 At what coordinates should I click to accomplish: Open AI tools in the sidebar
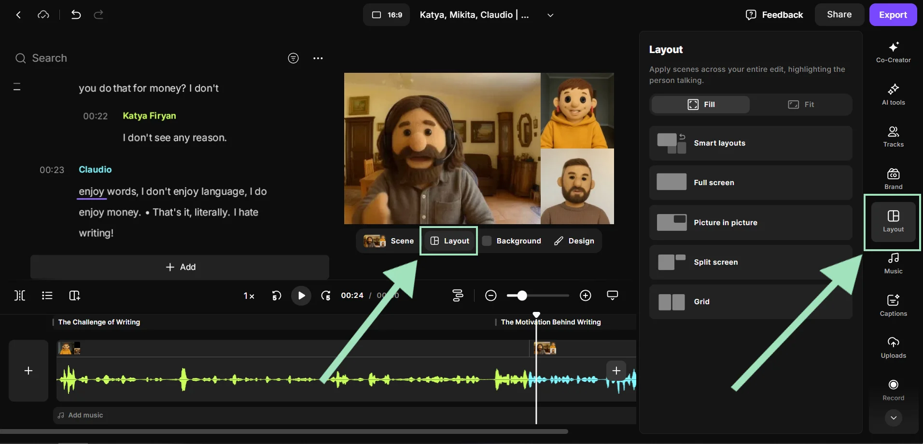893,94
